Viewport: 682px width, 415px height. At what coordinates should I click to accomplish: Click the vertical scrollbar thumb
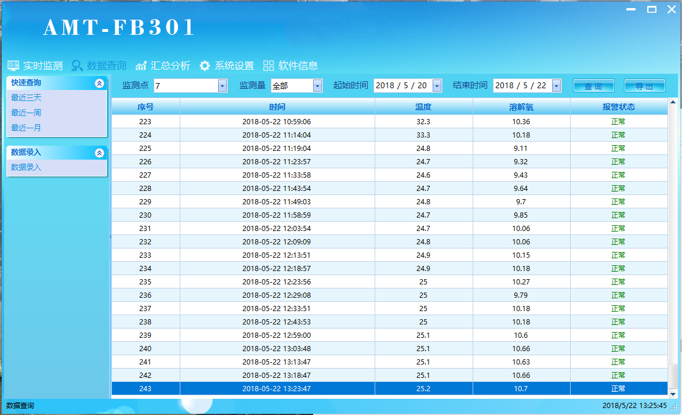(x=673, y=376)
